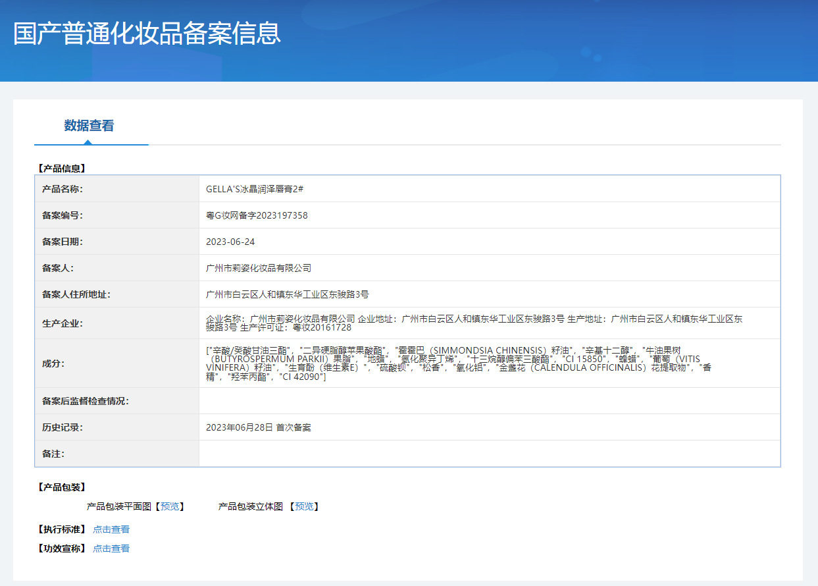Select filing date 2023-06-24
The image size is (818, 586).
point(230,242)
